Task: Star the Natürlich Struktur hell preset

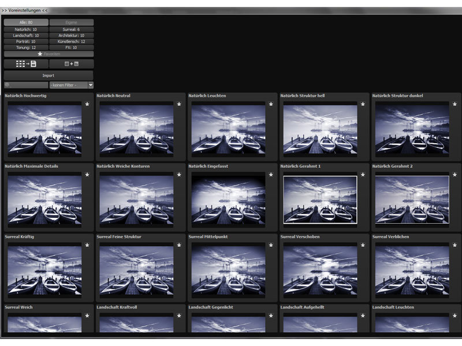Action: point(363,104)
